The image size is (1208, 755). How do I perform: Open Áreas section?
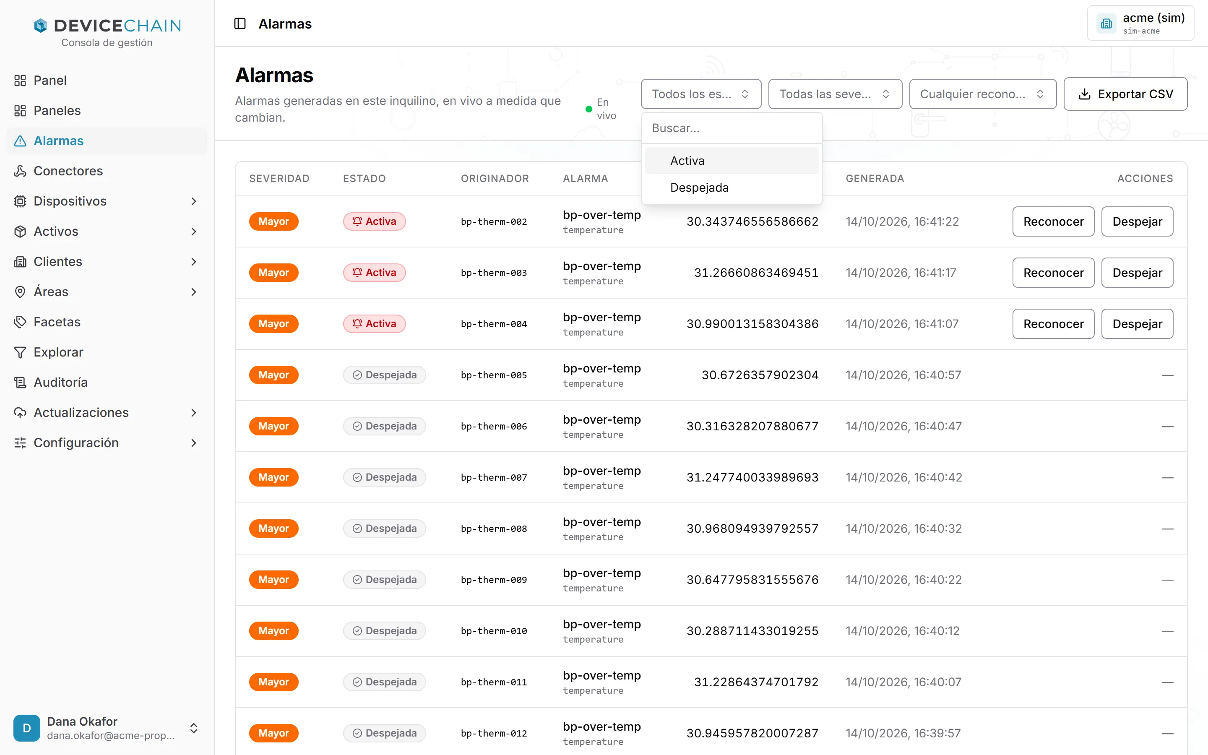(x=107, y=292)
